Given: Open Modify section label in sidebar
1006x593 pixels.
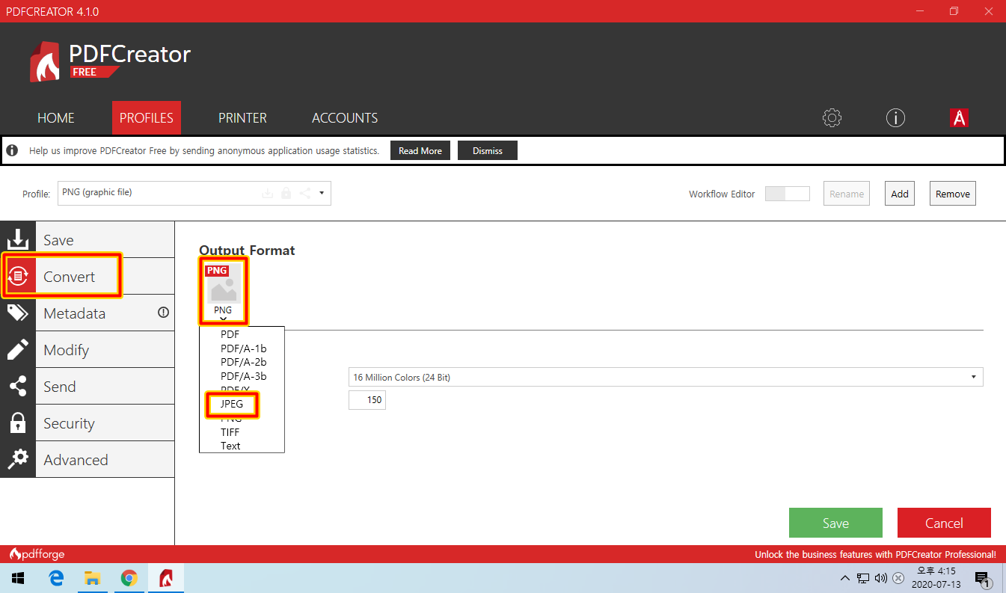Looking at the screenshot, I should tap(66, 350).
